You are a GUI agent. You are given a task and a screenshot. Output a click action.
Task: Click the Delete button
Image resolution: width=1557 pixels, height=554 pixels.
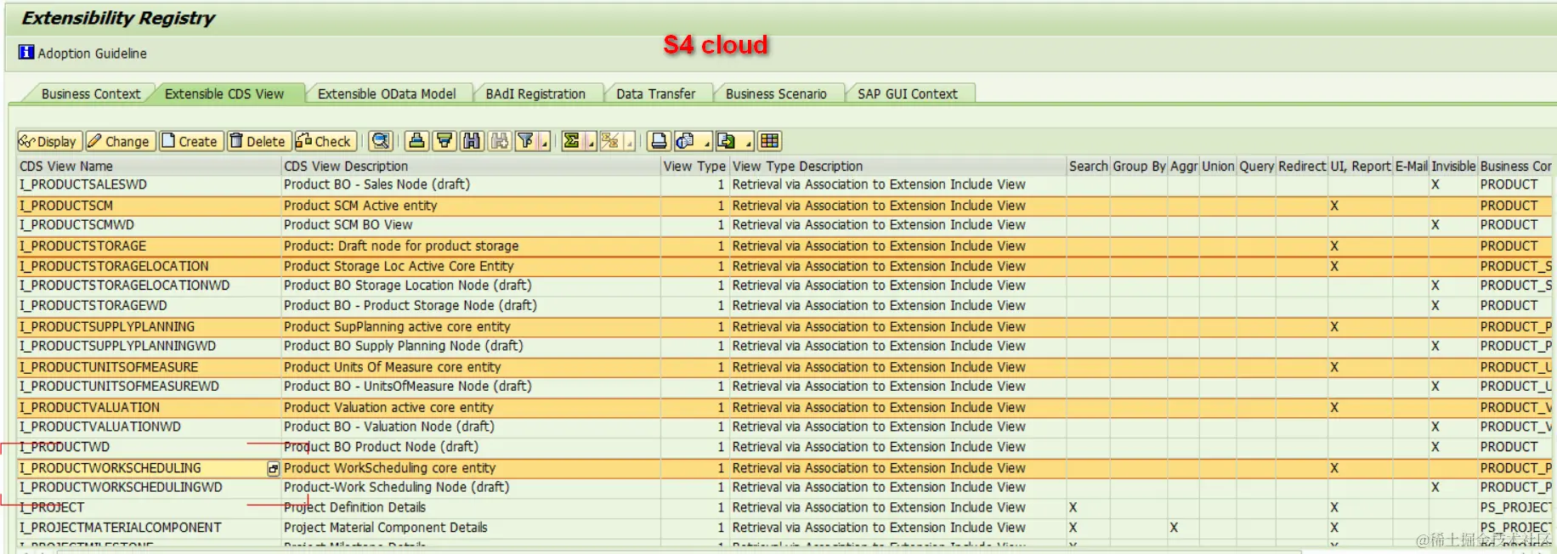[x=258, y=141]
